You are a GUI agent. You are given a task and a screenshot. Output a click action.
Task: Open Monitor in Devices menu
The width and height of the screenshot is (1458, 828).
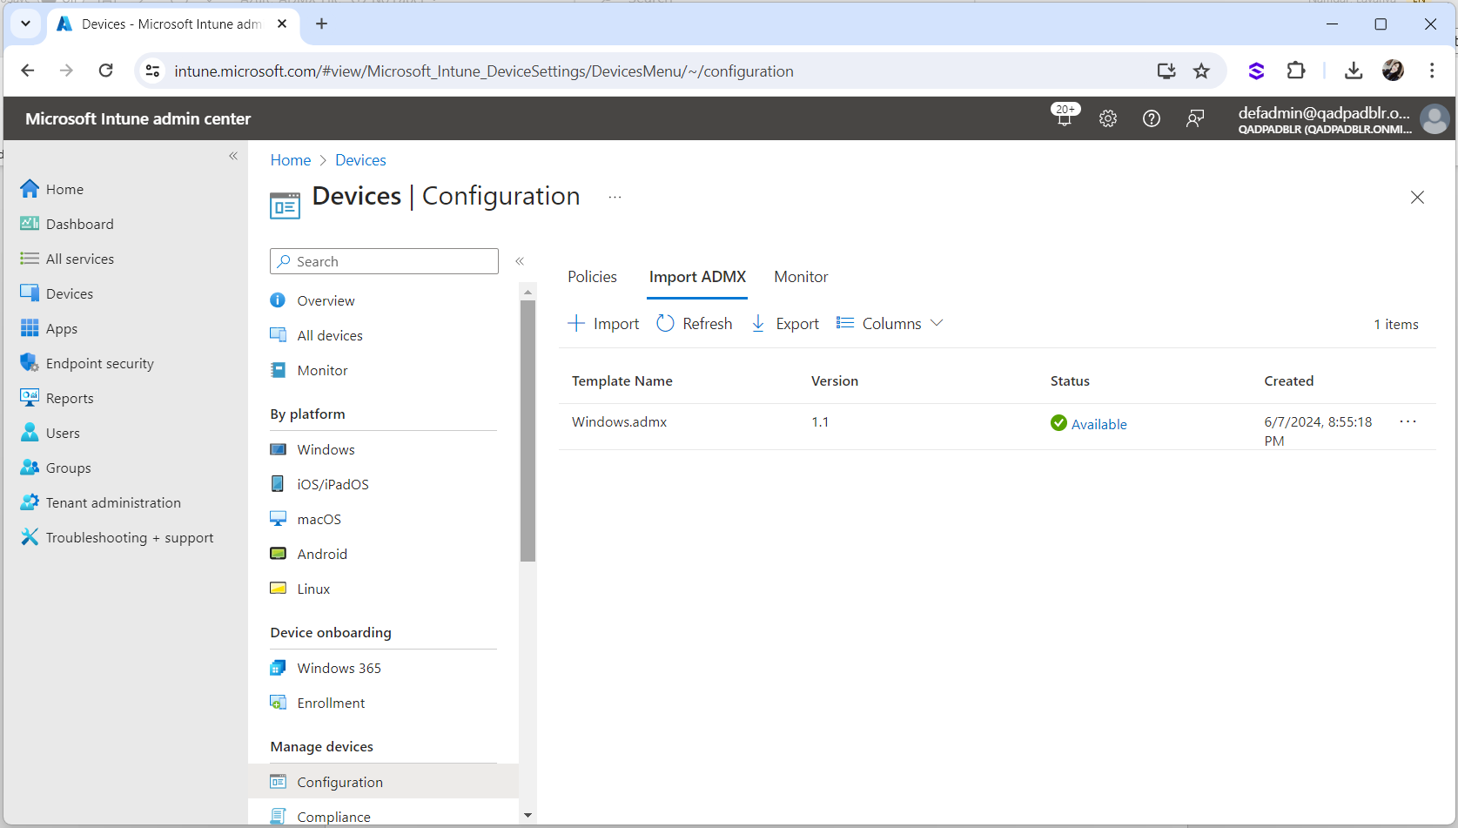click(x=309, y=370)
